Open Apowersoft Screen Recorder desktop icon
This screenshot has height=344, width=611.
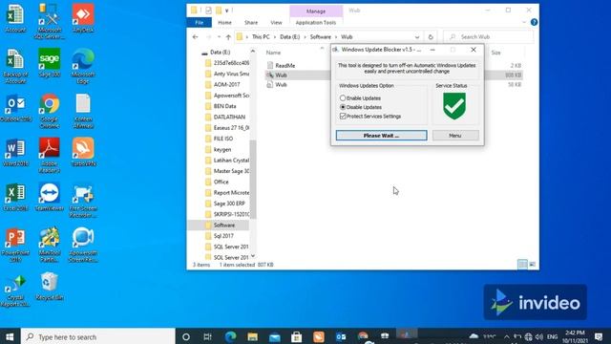tap(83, 245)
